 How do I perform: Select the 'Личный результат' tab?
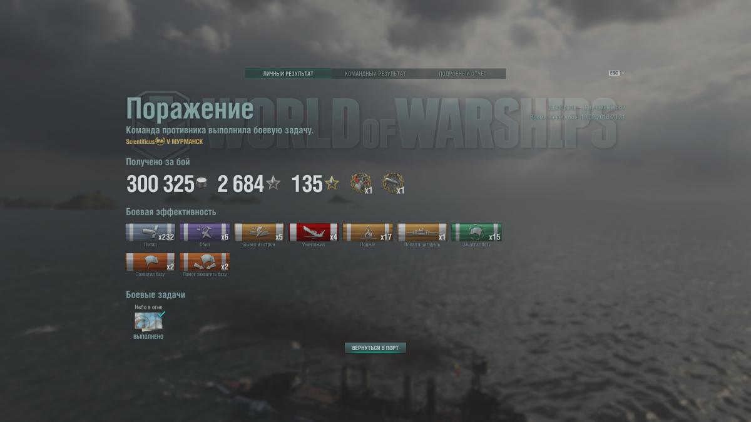[288, 74]
